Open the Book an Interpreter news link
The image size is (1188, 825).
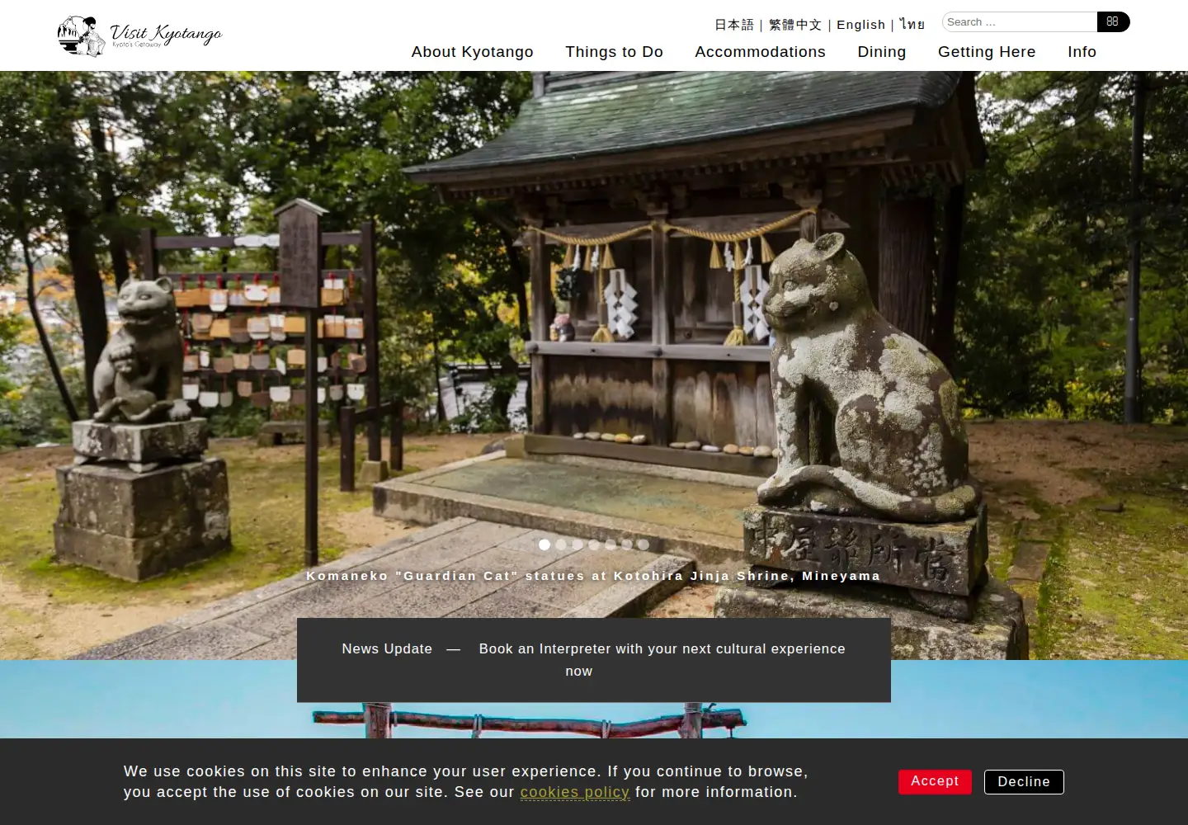coord(662,660)
